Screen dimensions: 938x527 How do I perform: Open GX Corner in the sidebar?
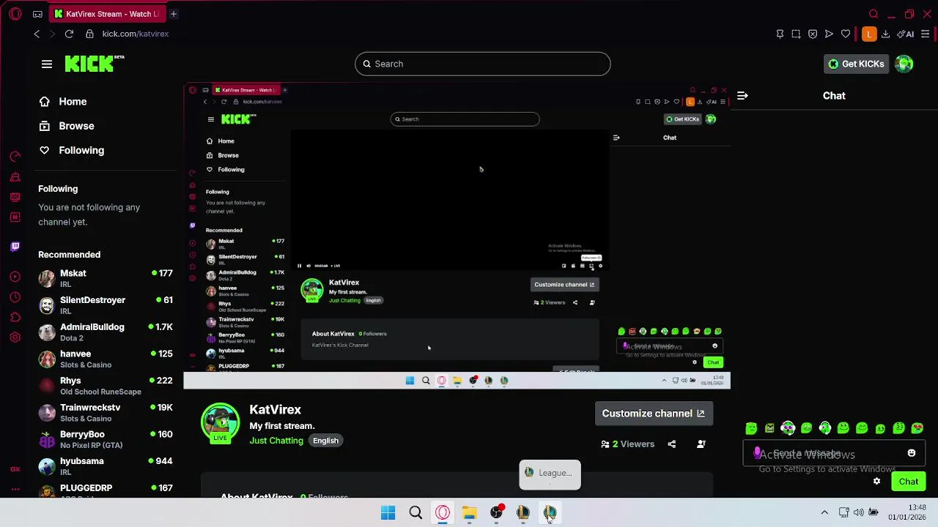tap(15, 469)
